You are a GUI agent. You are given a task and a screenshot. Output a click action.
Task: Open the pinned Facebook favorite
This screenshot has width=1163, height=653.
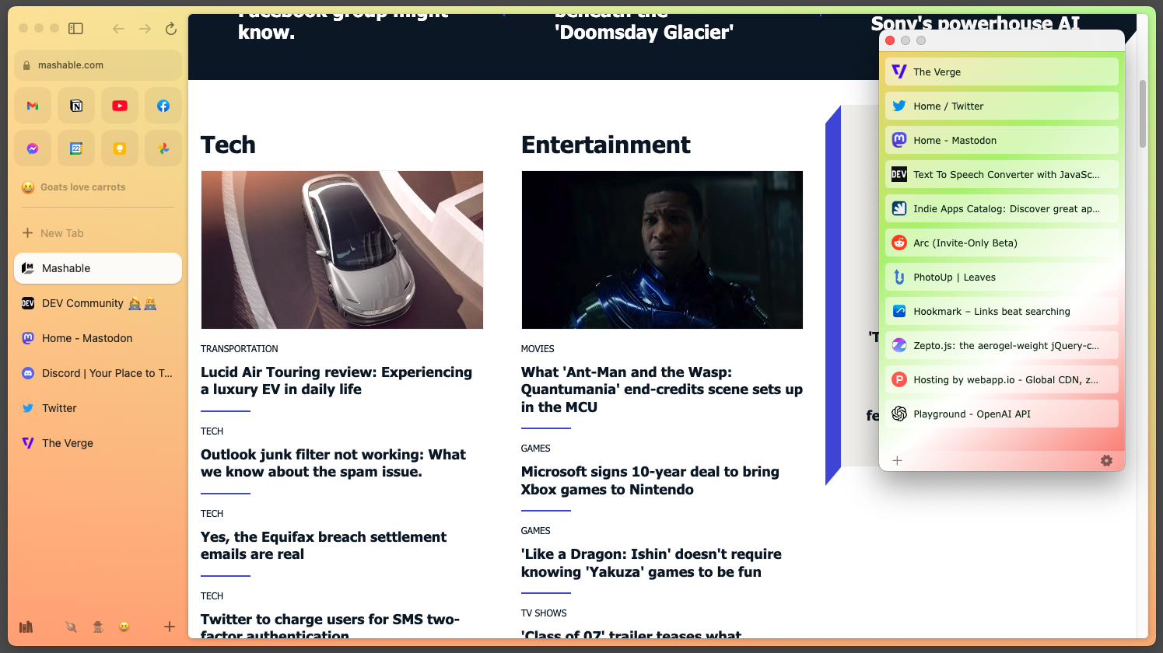coord(163,106)
